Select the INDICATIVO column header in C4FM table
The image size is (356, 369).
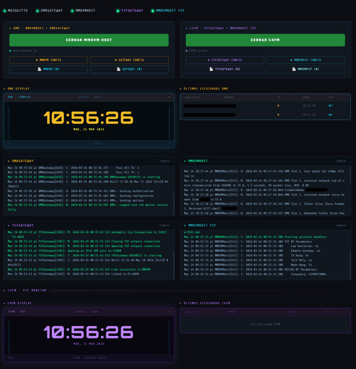193,312
